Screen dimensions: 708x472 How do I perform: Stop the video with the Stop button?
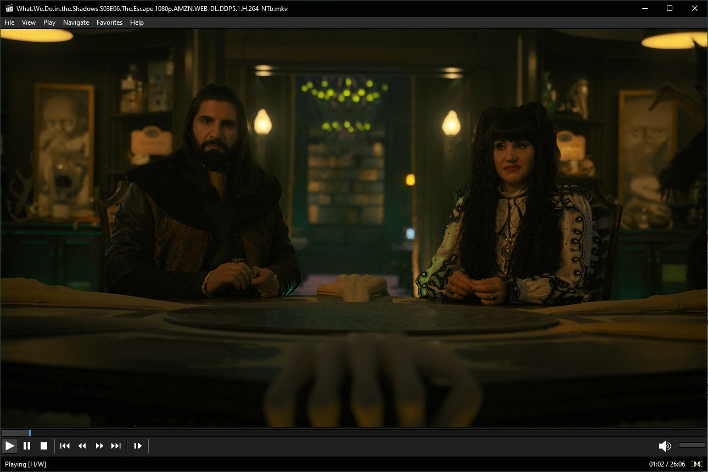coord(44,446)
